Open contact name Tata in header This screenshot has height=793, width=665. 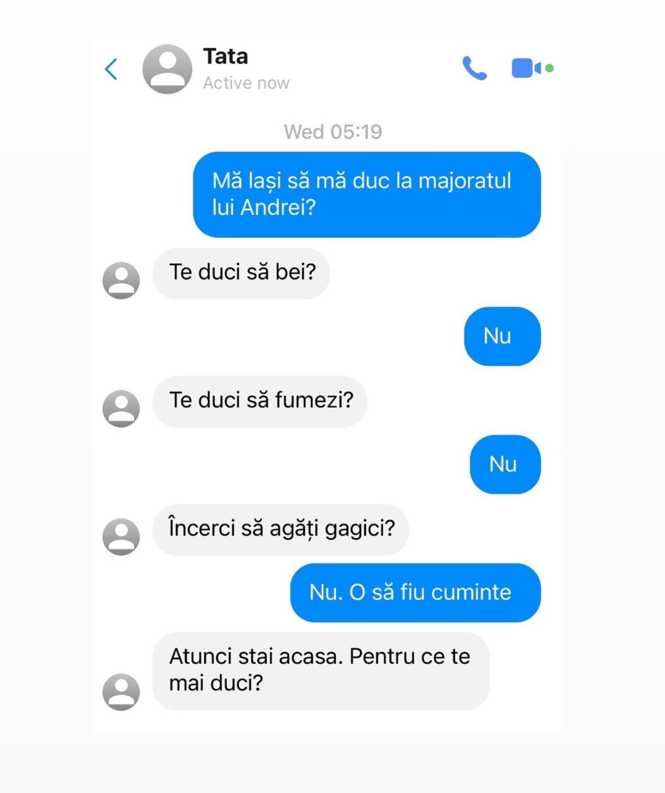[225, 56]
